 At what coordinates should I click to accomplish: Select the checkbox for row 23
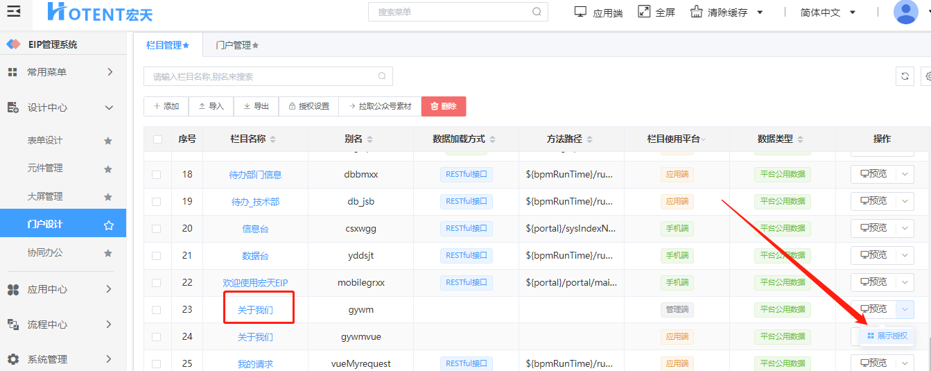pyautogui.click(x=157, y=310)
